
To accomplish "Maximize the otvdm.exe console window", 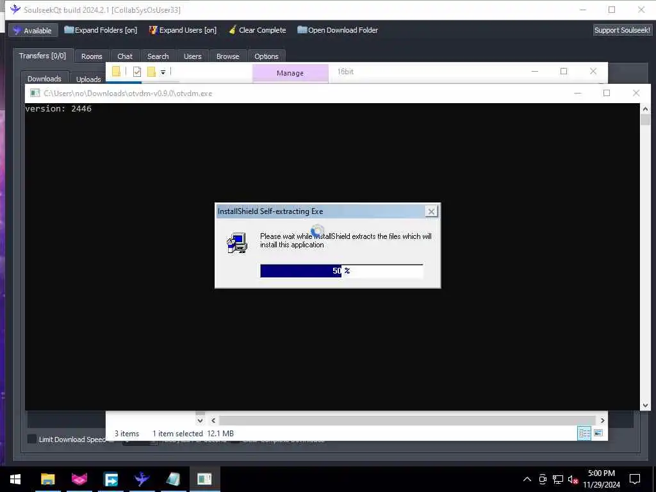I will [x=607, y=93].
